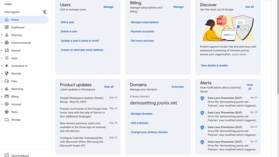Click Manage in the Users card
279x157 pixels.
109,7
